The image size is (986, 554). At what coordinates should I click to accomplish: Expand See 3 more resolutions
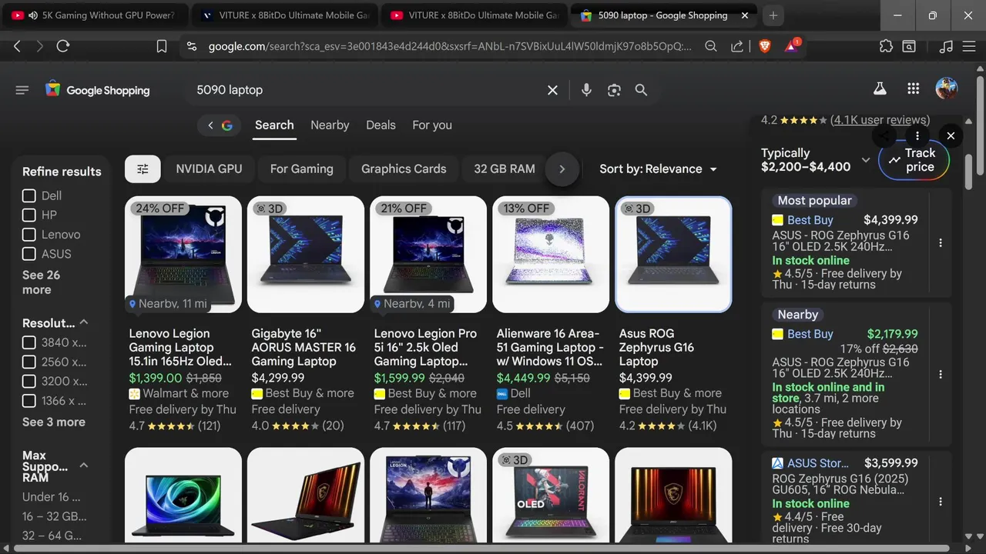click(x=54, y=422)
